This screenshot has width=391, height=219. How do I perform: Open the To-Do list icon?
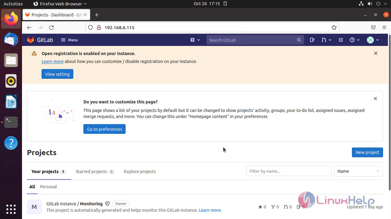[341, 40]
